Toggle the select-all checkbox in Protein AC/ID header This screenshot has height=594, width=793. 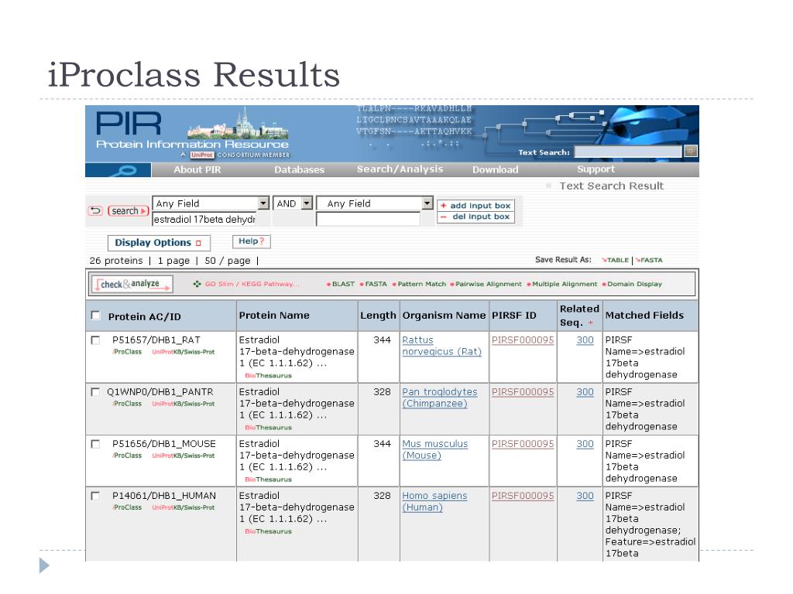point(95,316)
